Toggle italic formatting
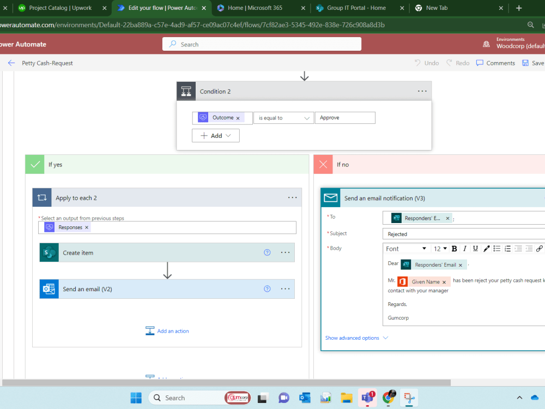Viewport: 545px width, 409px height. click(x=465, y=249)
